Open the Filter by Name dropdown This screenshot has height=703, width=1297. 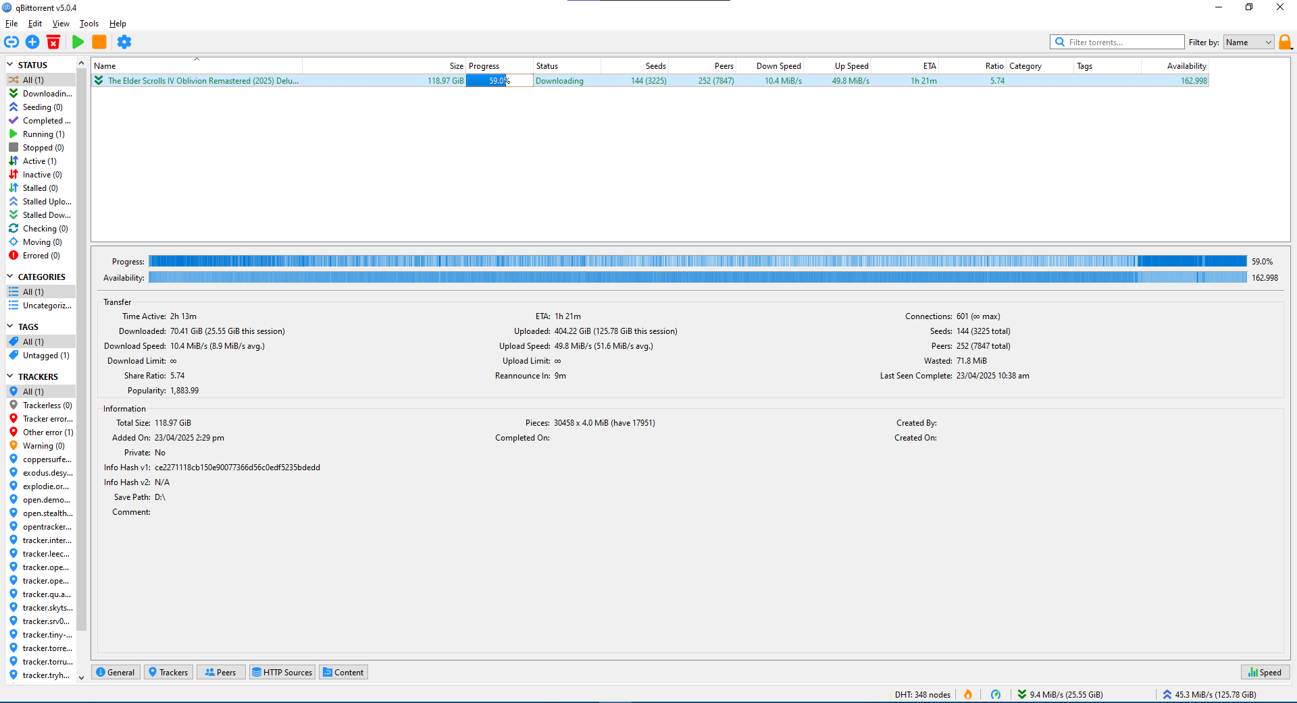coord(1248,42)
